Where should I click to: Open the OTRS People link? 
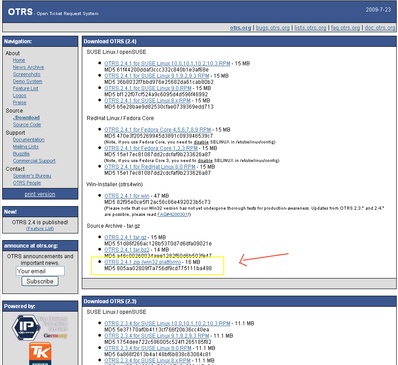(x=27, y=183)
